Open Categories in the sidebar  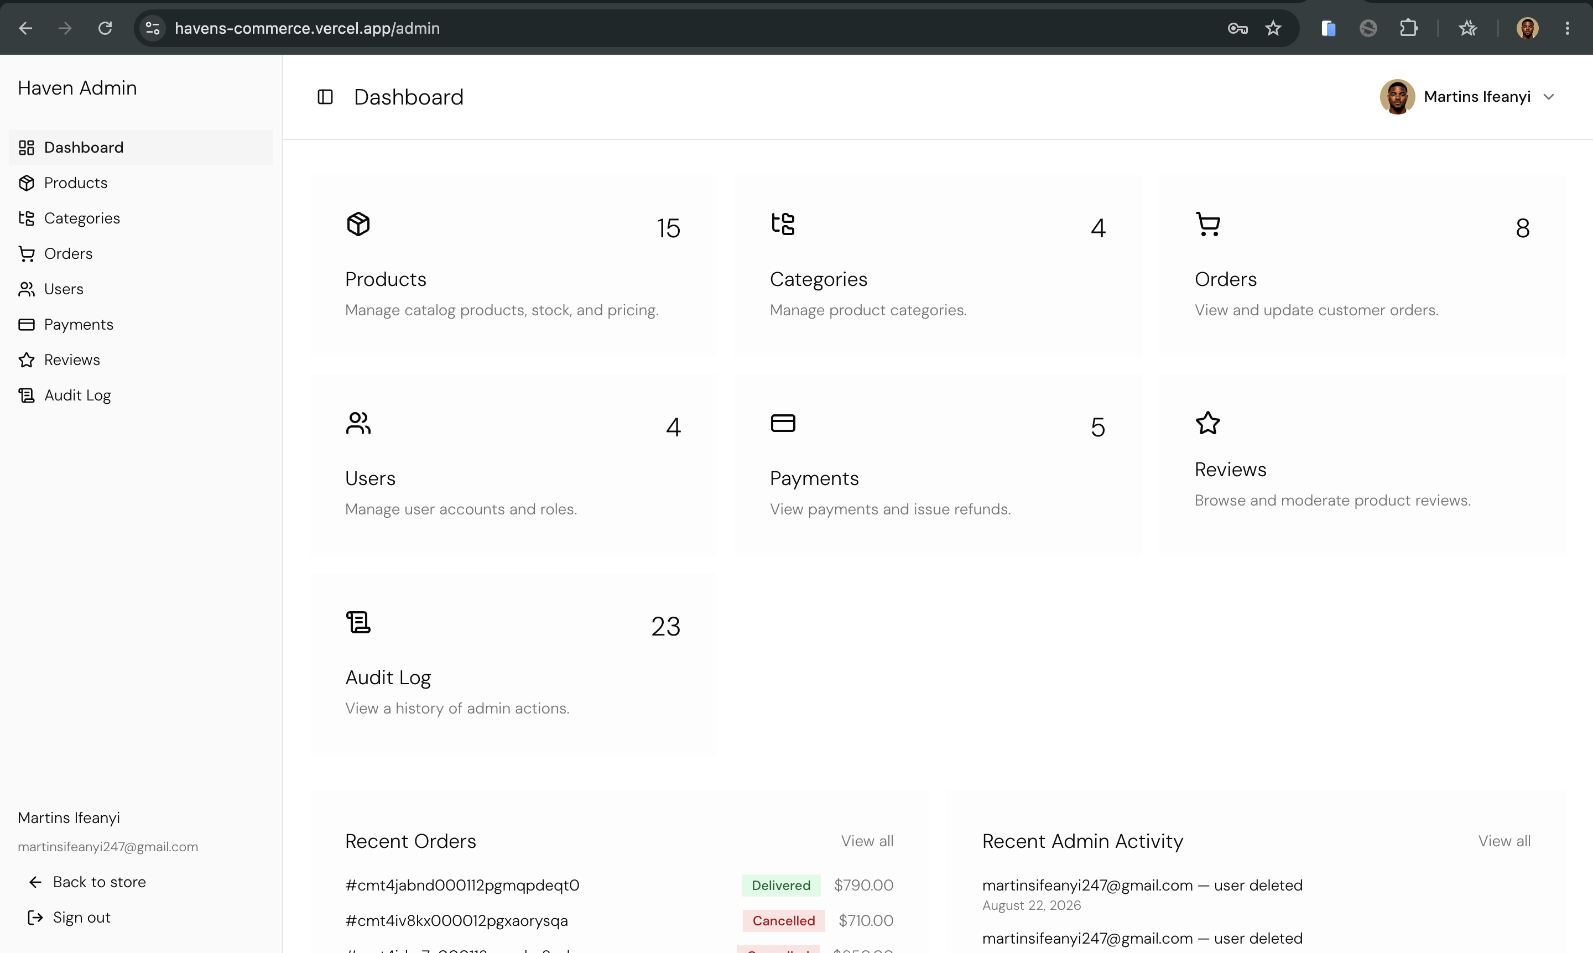tap(141, 218)
